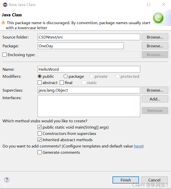
Task: Uncheck public static void main stub
Action: click(40, 127)
